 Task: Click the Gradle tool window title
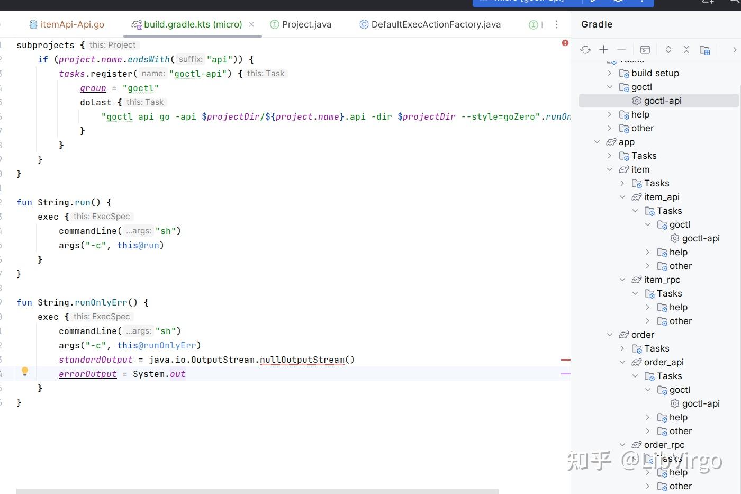tap(597, 24)
